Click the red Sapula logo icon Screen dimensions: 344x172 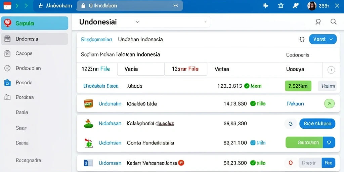[x=7, y=23]
